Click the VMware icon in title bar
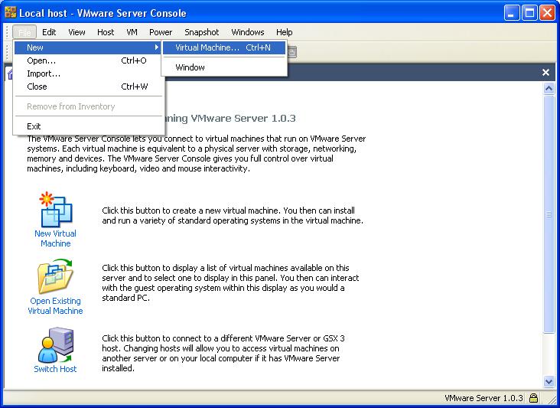This screenshot has height=408, width=560. click(11, 13)
